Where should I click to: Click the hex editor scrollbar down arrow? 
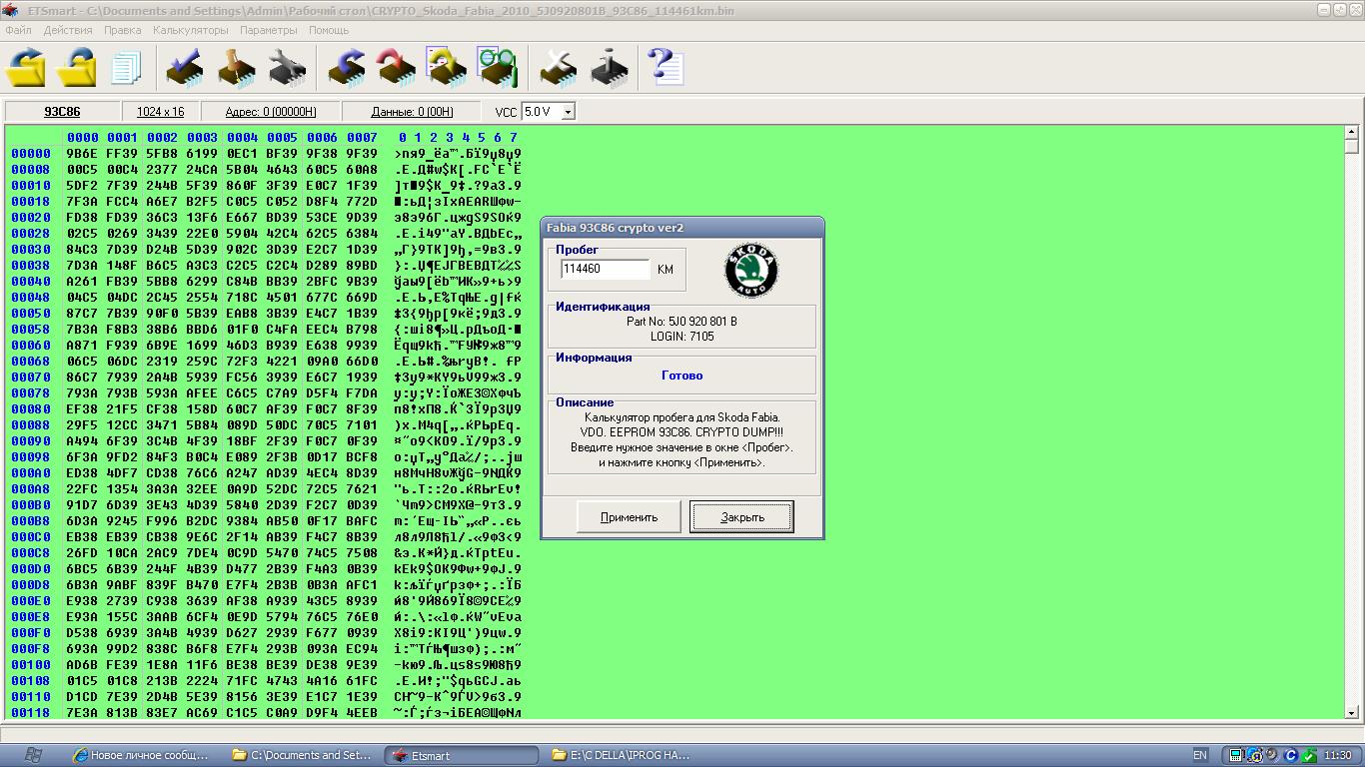click(x=1351, y=712)
